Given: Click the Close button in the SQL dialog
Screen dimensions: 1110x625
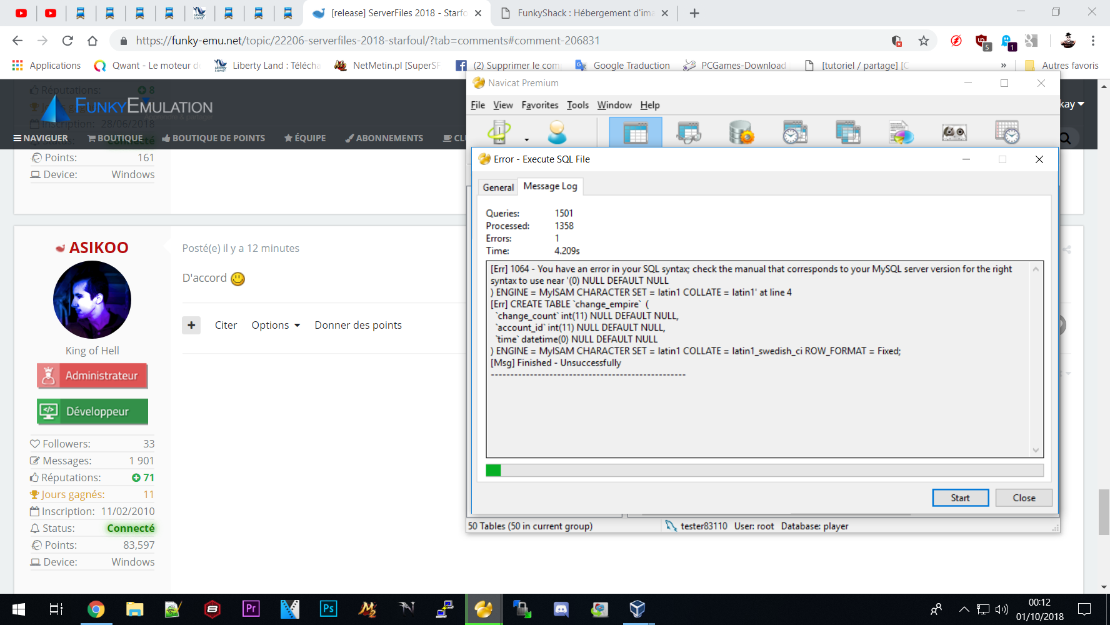Looking at the screenshot, I should (1024, 497).
